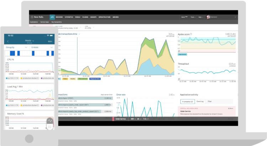
Task: Open the Service maps link
Action: 45,22
